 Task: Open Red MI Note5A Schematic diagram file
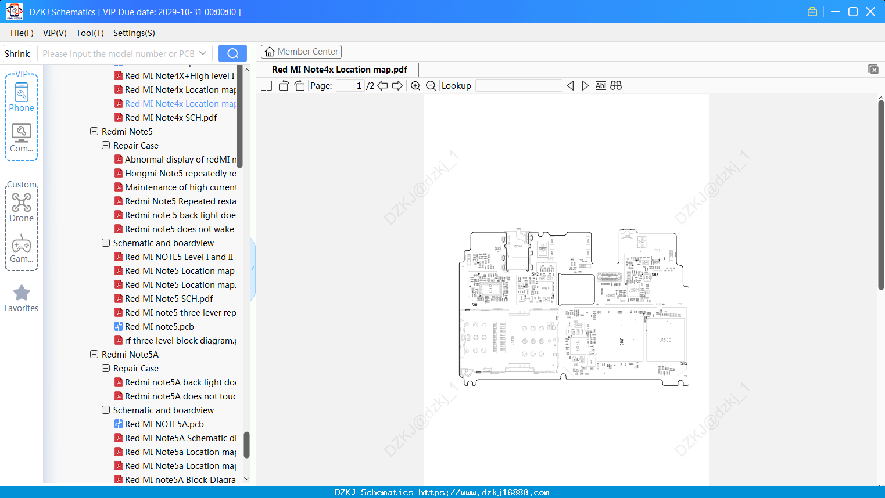click(175, 438)
